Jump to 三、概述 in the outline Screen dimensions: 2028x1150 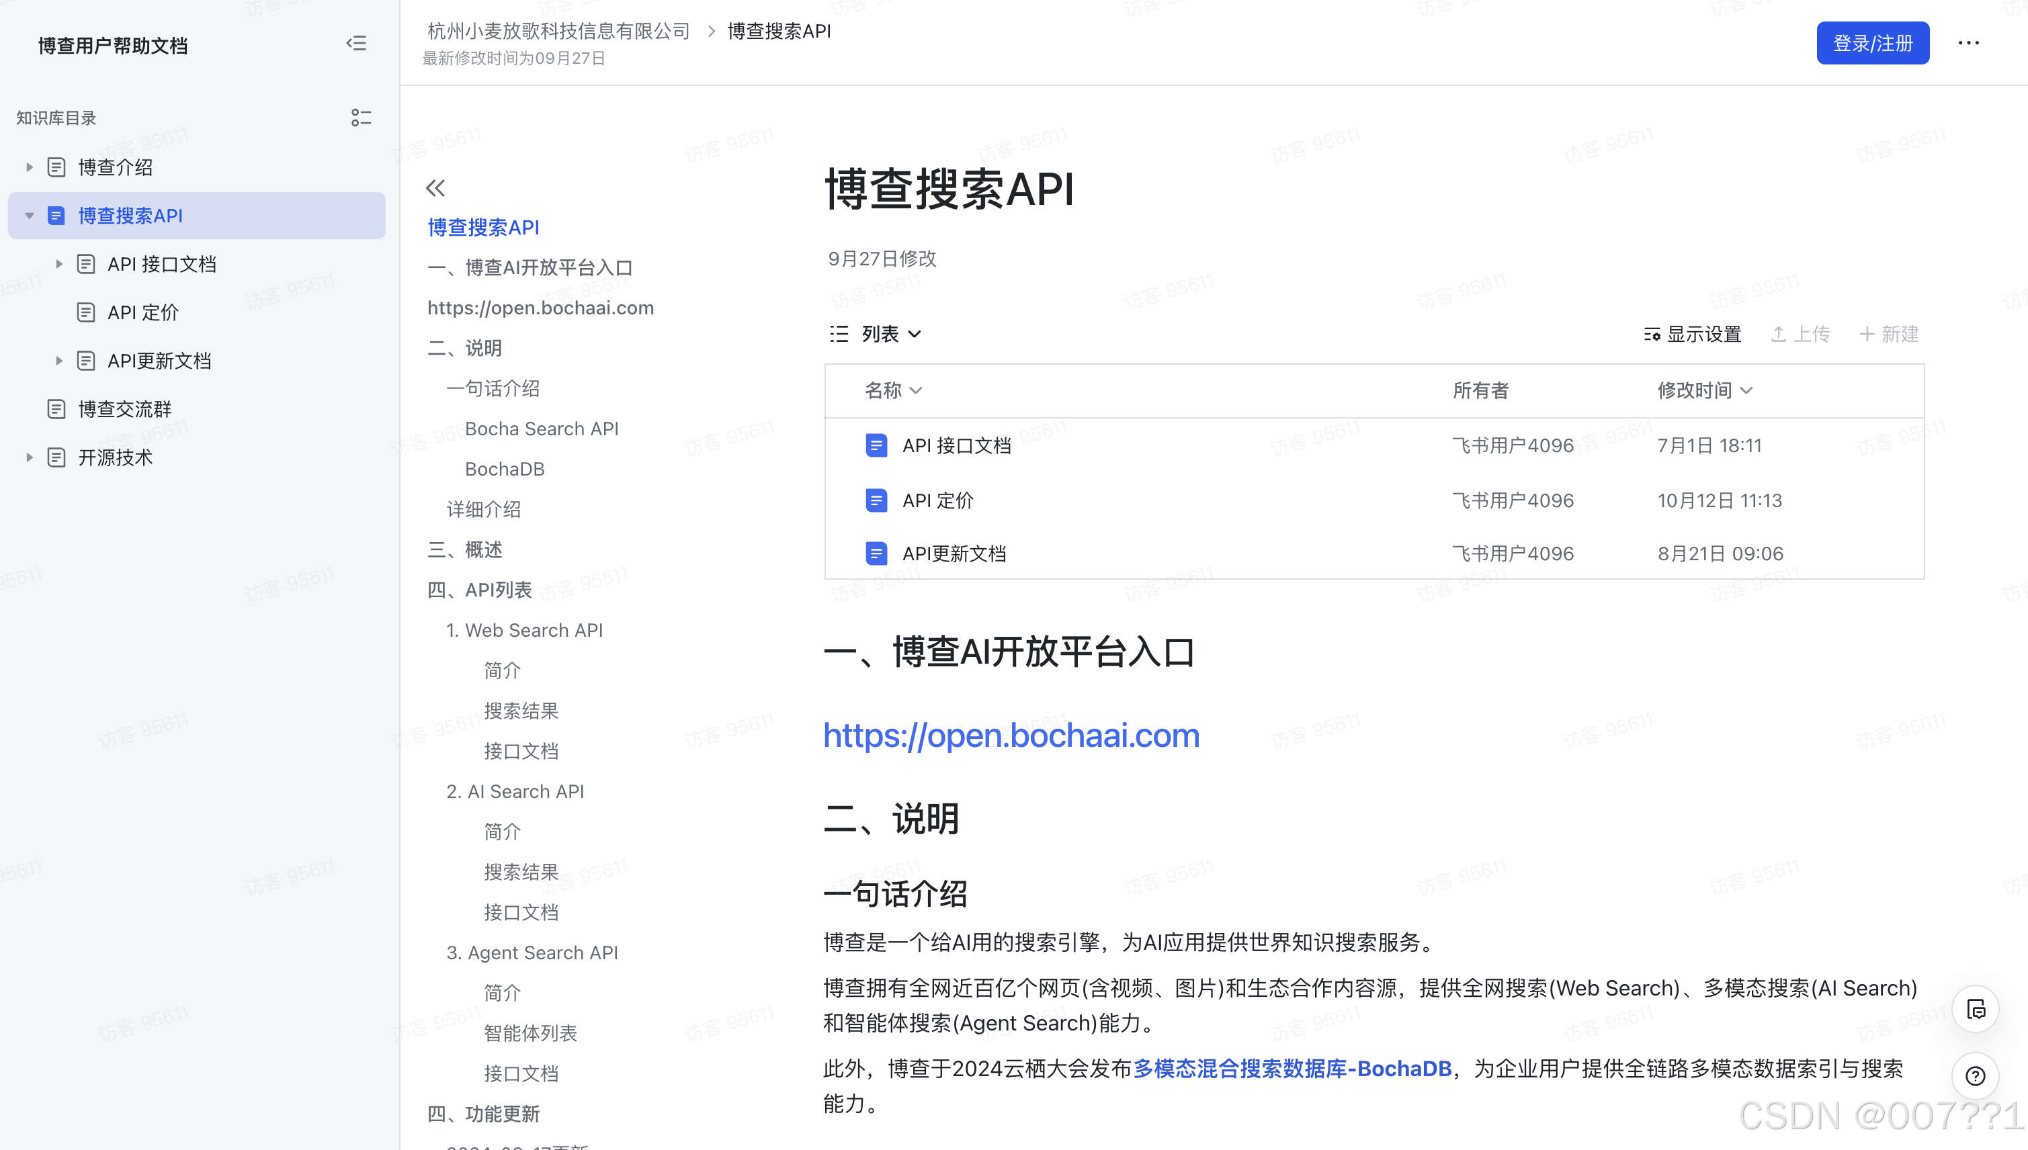click(x=464, y=549)
